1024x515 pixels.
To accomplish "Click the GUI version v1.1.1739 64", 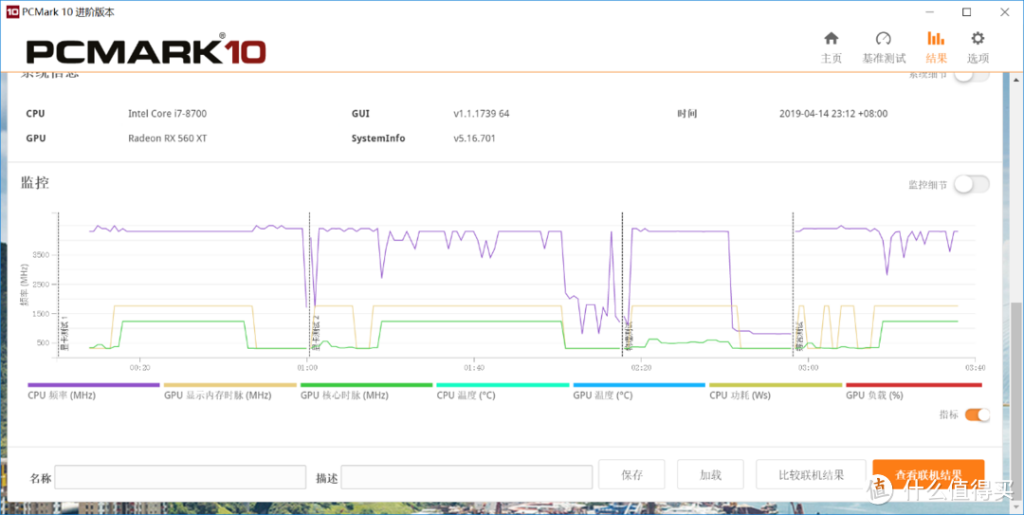I will (x=482, y=114).
